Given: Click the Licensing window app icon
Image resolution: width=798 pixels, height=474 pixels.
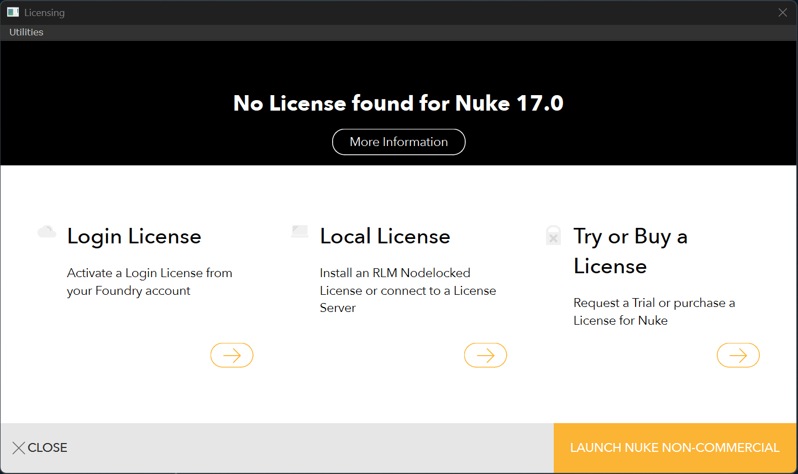Looking at the screenshot, I should (13, 12).
